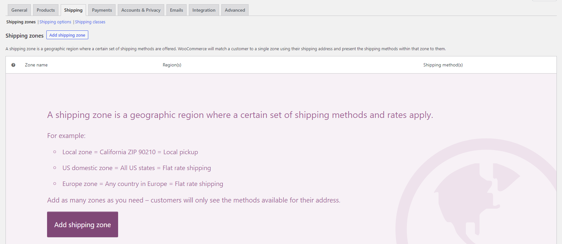
Task: Switch to the Emails tab
Action: pyautogui.click(x=177, y=10)
